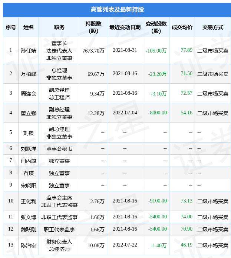Select the name 宋晓阳

click(29, 185)
